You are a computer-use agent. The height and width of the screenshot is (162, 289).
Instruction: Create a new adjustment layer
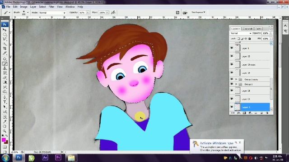pyautogui.click(x=250, y=113)
